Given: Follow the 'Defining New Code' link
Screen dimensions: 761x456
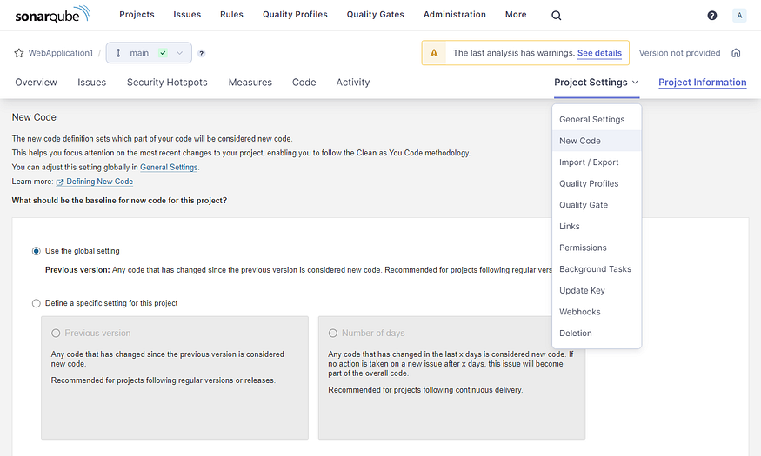Looking at the screenshot, I should 100,182.
